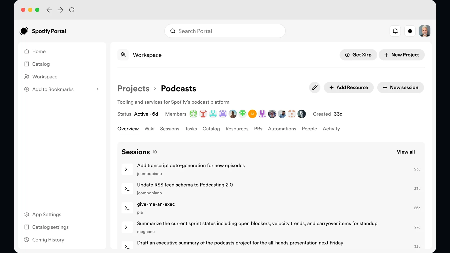The image size is (450, 253).
Task: Click View all sessions
Action: click(x=406, y=152)
